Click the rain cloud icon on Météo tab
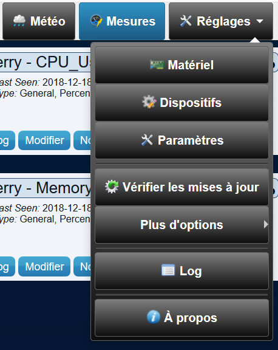Image resolution: width=278 pixels, height=350 pixels. pyautogui.click(x=19, y=21)
